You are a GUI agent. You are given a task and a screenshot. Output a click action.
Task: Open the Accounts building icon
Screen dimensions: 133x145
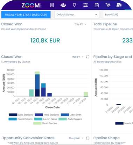pos(52,5)
